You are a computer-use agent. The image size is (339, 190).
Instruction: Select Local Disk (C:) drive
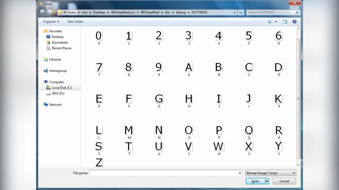pyautogui.click(x=62, y=88)
